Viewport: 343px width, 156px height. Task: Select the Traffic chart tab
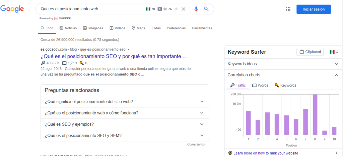point(238,85)
